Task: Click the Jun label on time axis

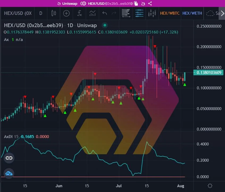Action: click(x=59, y=186)
